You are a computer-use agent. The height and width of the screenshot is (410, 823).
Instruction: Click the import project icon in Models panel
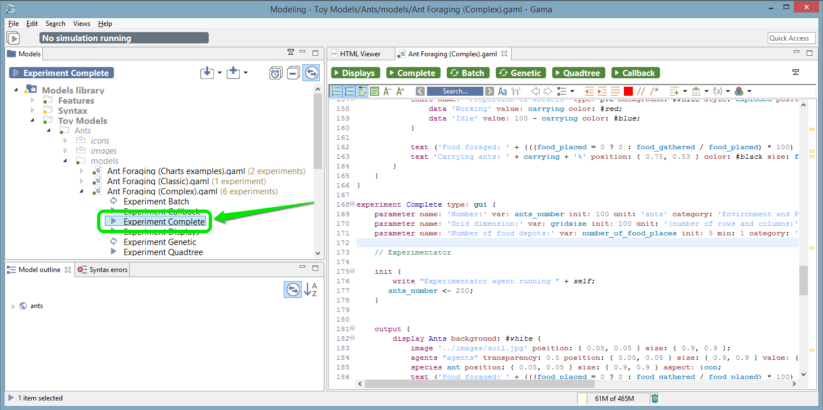[207, 73]
